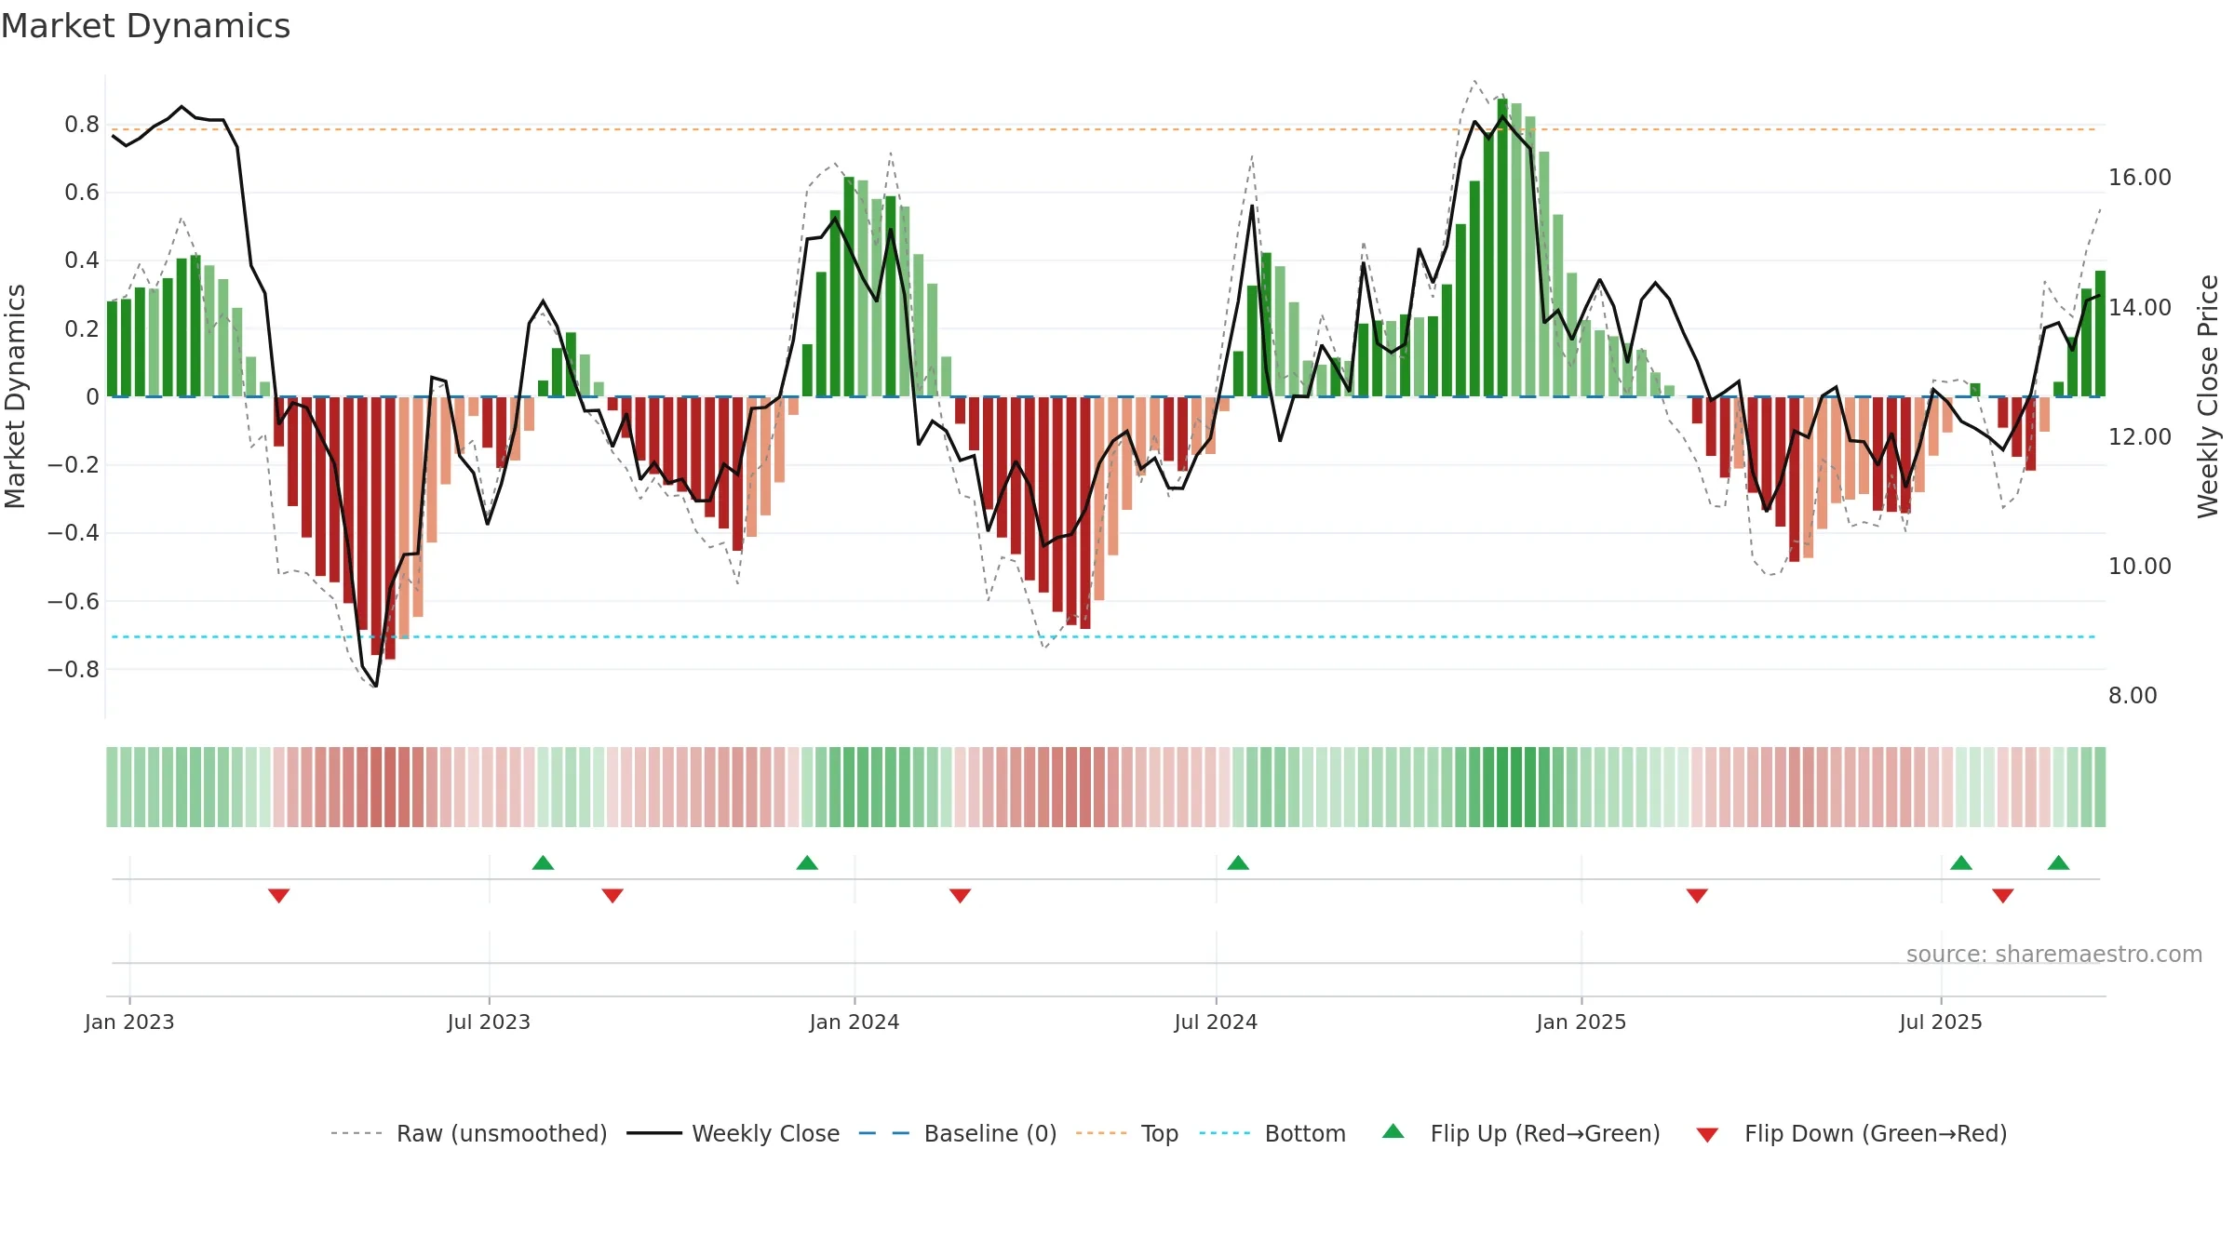Click the source: sharemaestro.com text
The width and height of the screenshot is (2234, 1256).
click(x=2054, y=954)
